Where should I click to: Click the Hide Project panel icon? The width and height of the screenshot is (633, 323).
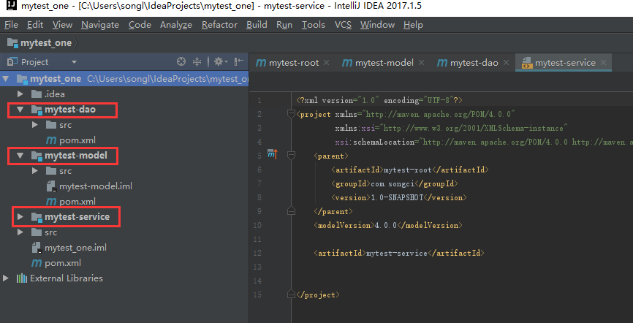click(x=239, y=61)
